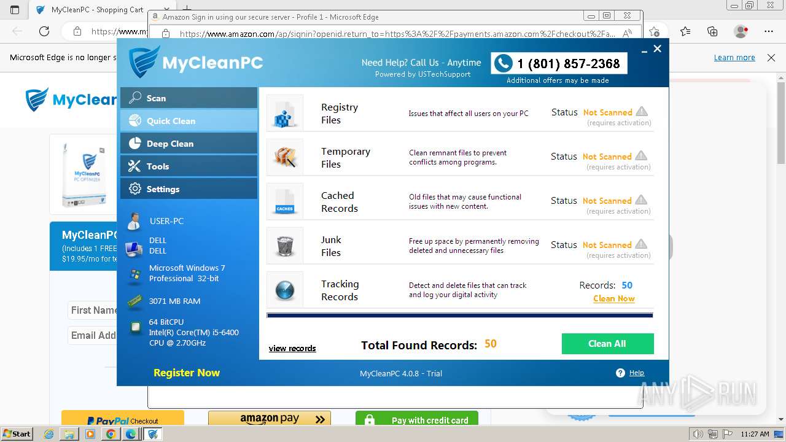Click the CPU chip icon

135,328
